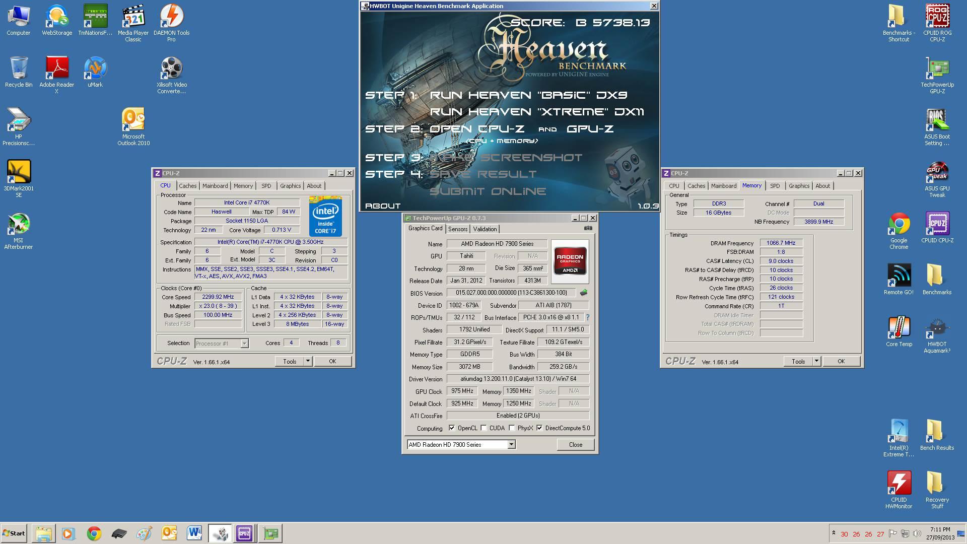Open the Recycle Bin
Viewport: 967px width, 544px height.
[x=18, y=73]
